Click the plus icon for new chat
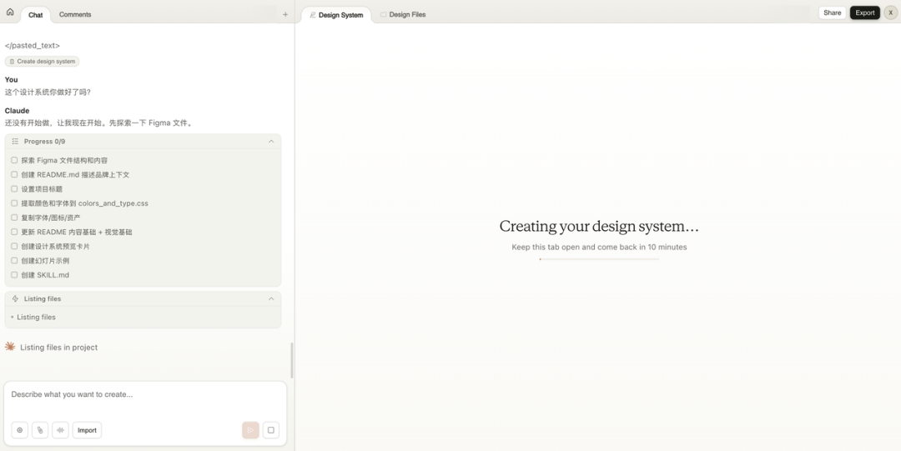901x451 pixels. pyautogui.click(x=285, y=14)
